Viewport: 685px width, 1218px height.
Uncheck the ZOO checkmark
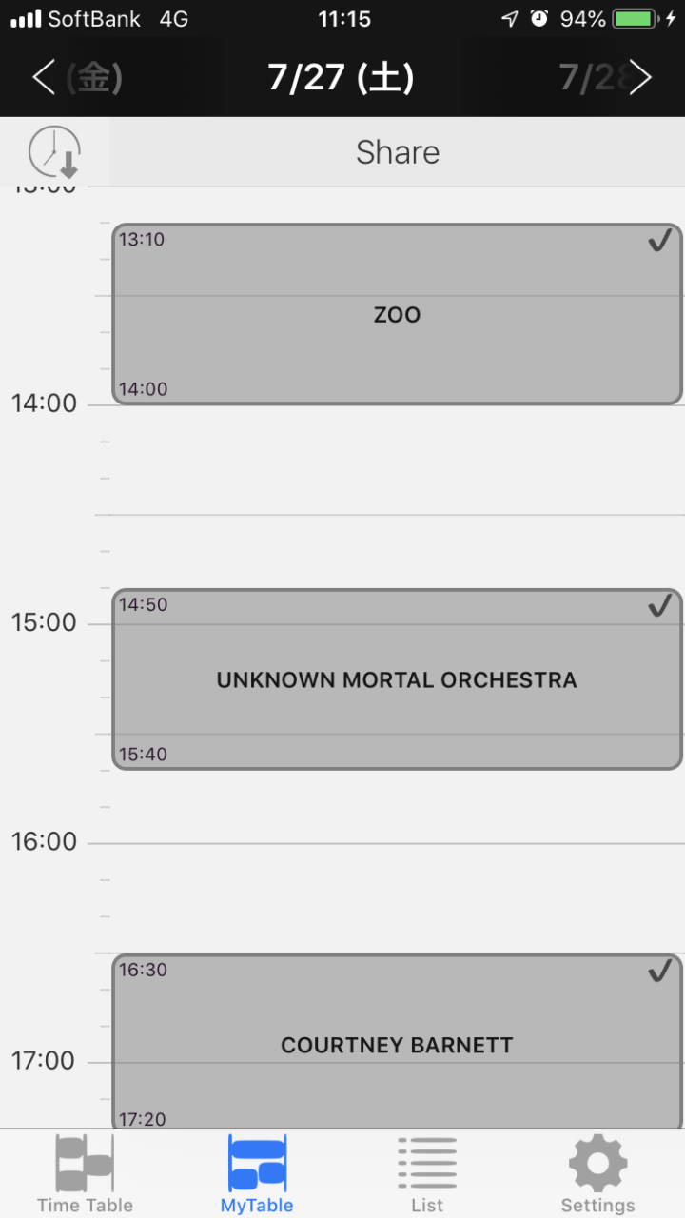click(659, 242)
